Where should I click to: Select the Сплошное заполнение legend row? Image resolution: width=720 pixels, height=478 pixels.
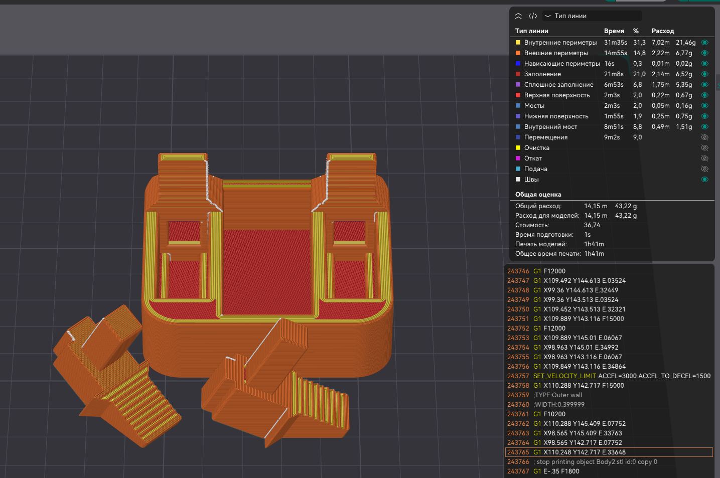tap(612, 85)
